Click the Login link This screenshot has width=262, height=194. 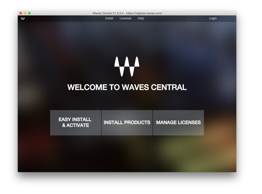pos(213,18)
